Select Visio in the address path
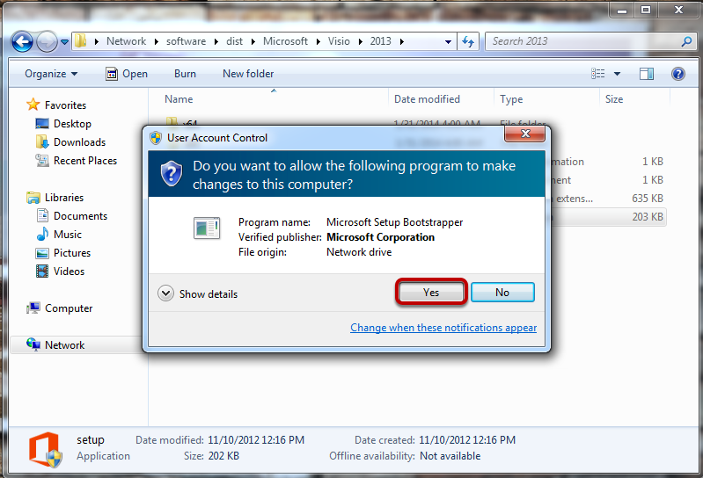Viewport: 703px width, 478px height. (339, 41)
